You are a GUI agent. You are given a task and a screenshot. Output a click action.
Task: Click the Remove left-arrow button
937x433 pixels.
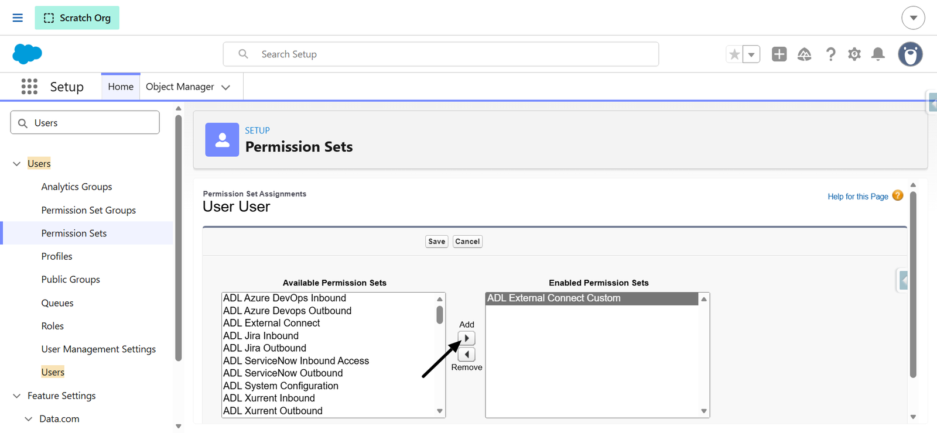[x=467, y=354]
